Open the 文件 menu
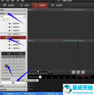The width and height of the screenshot is (94, 95). pos(2,1)
